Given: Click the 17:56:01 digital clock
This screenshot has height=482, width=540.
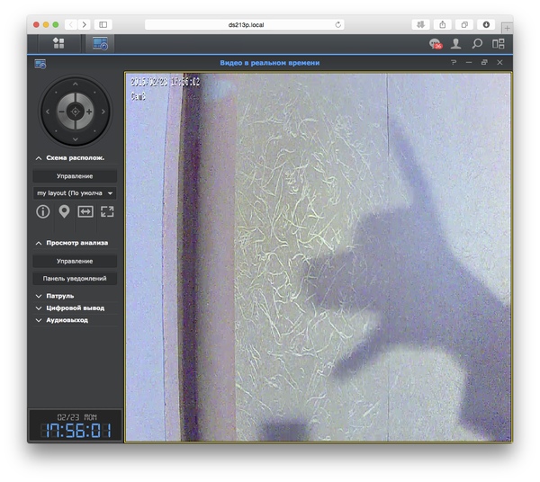Looking at the screenshot, I should coord(76,430).
